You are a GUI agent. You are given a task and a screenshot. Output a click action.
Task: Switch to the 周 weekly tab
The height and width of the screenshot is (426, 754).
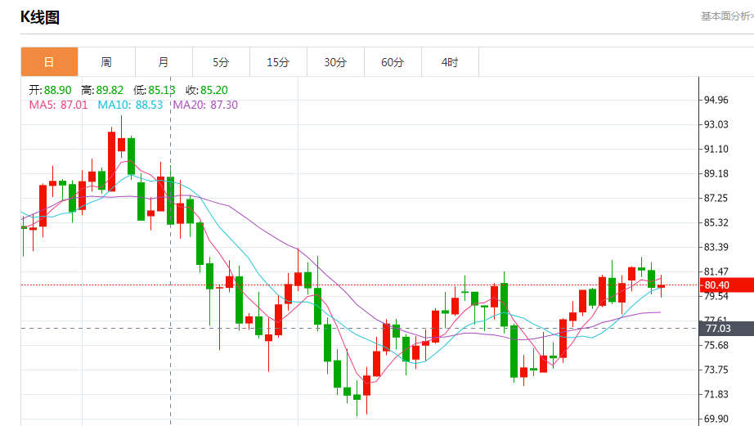click(106, 62)
